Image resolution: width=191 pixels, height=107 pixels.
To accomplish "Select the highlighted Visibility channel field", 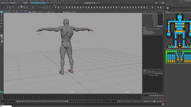I will point(160,26).
